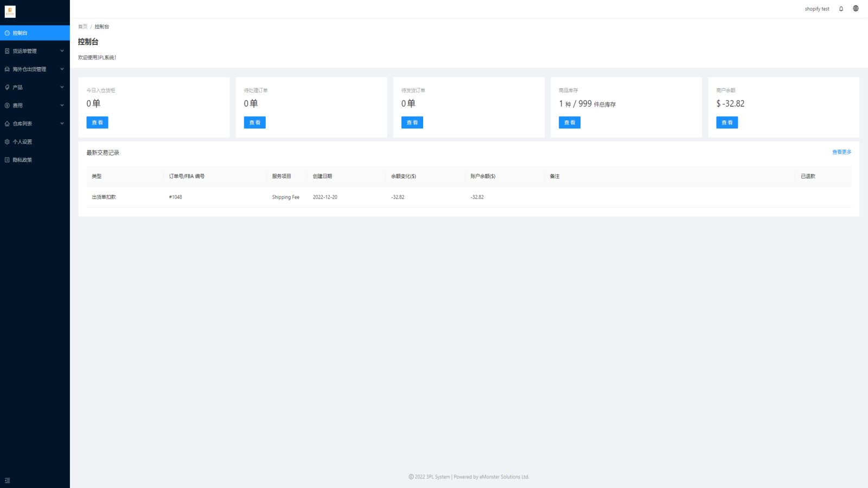Viewport: 868px width, 488px height.
Task: Click 查看 button under 商品库存
Action: click(570, 123)
